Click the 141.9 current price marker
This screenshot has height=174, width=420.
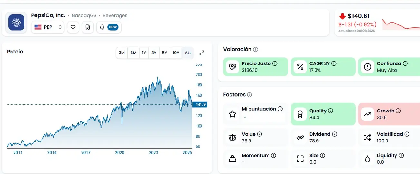pos(200,104)
